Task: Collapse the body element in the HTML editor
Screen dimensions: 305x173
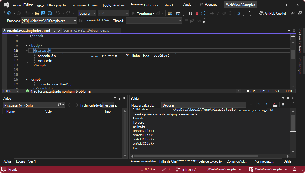Action: [x=27, y=45]
